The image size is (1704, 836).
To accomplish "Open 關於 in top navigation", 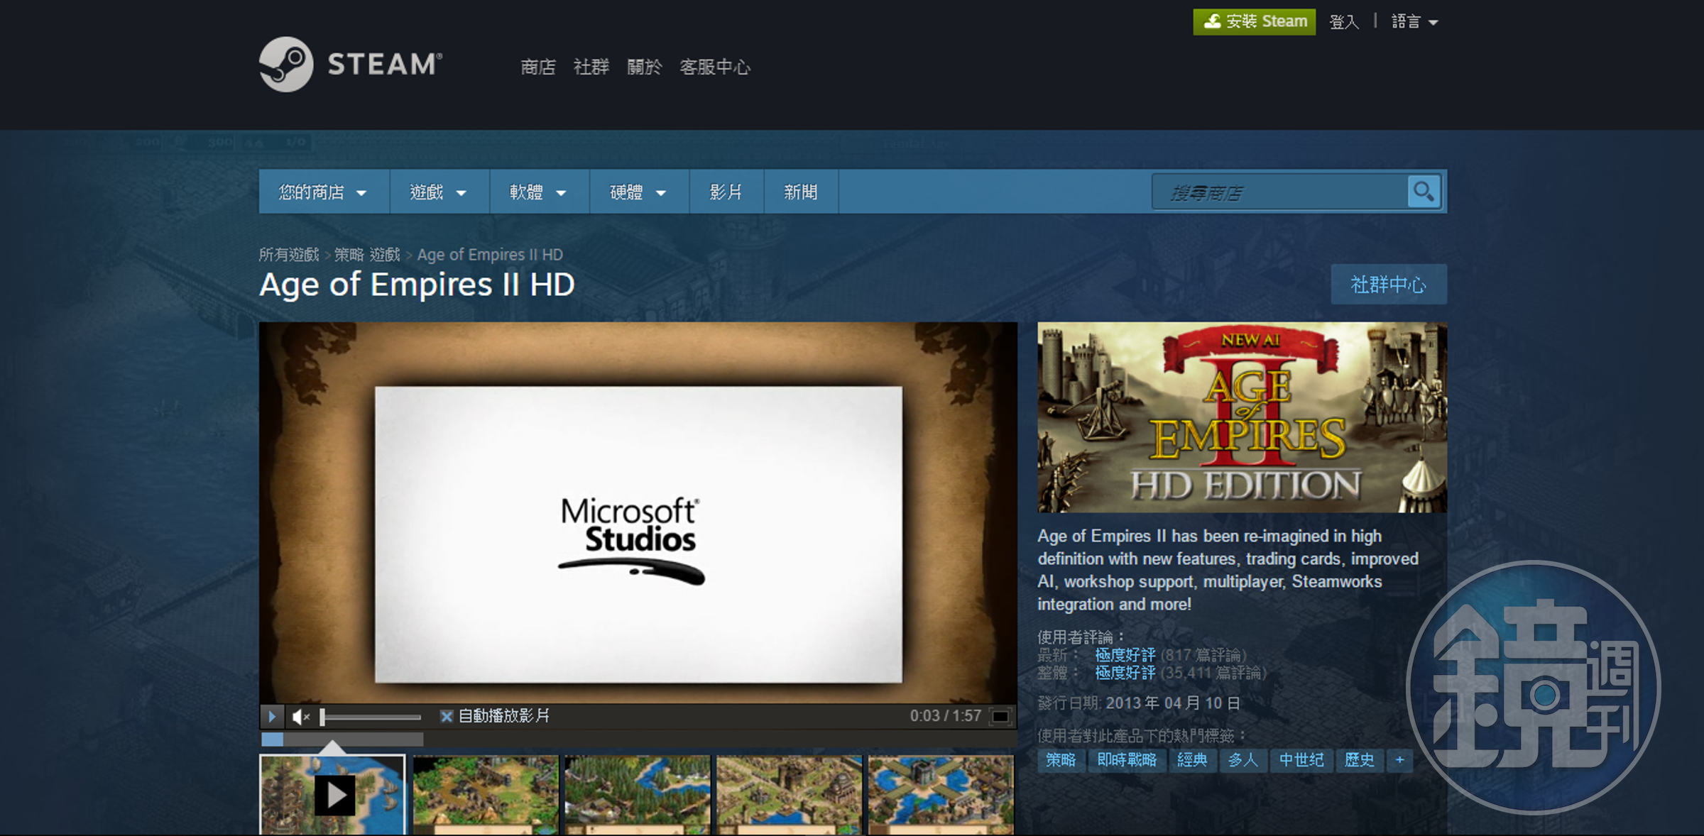I will pos(645,67).
